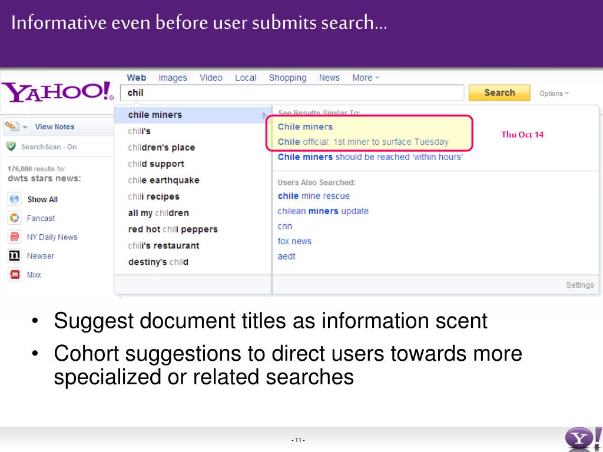This screenshot has width=603, height=452.
Task: Open the 1st miner to surface Tuesday headline
Action: pyautogui.click(x=363, y=142)
